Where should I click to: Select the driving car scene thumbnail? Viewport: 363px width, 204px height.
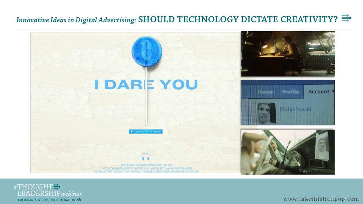(x=288, y=152)
